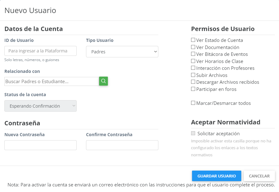This screenshot has height=192, width=279.
Task: Toggle Marcar/Desmarcar todos checkbox
Action: (x=193, y=103)
